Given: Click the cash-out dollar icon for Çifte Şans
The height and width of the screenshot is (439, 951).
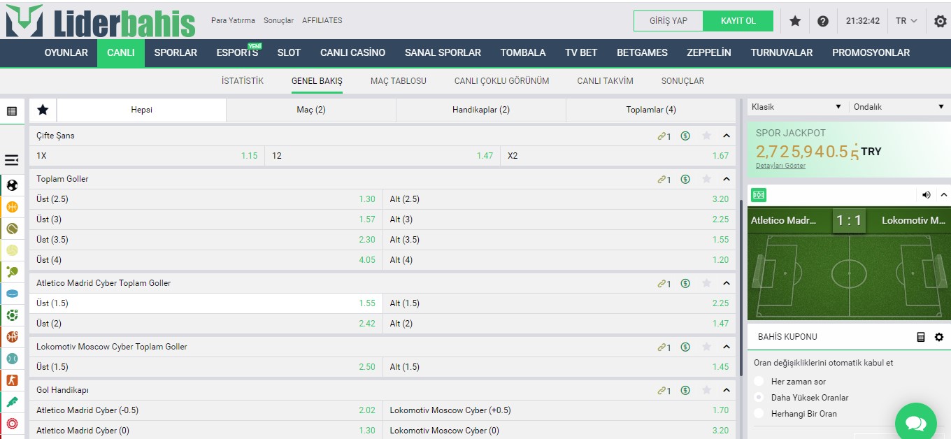Looking at the screenshot, I should pyautogui.click(x=685, y=136).
